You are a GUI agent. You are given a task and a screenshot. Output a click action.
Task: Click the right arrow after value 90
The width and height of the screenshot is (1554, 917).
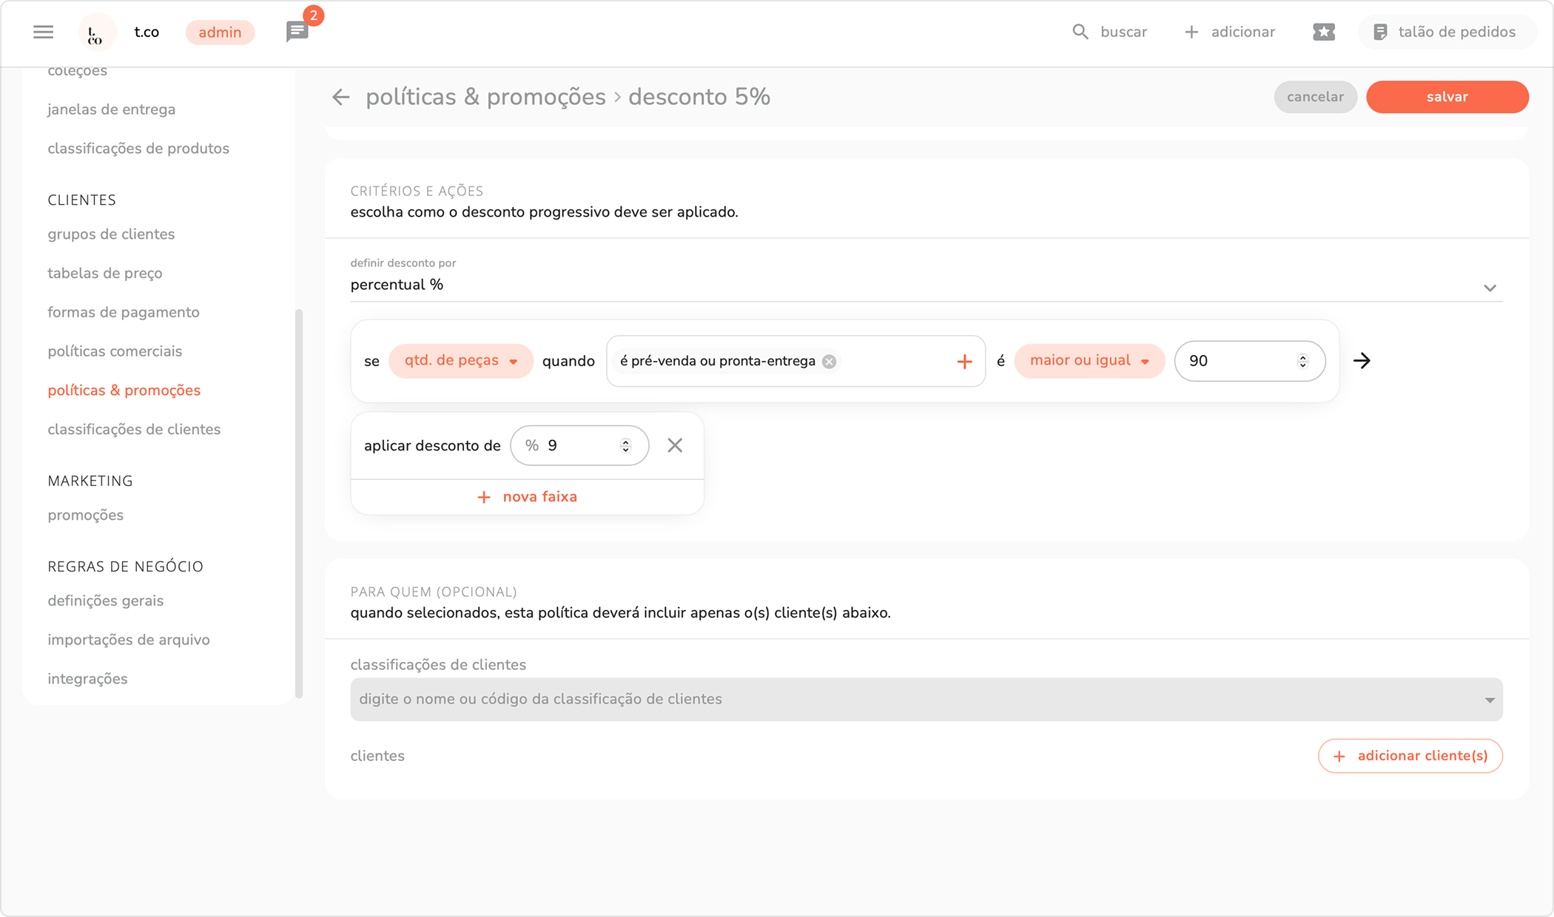(1362, 361)
